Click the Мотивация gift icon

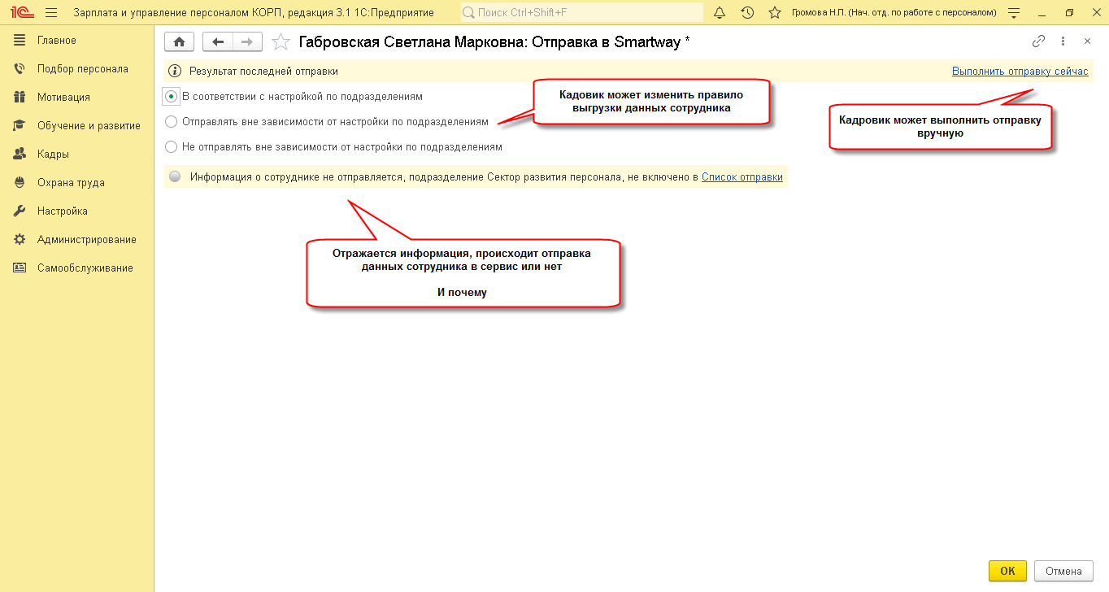point(20,98)
